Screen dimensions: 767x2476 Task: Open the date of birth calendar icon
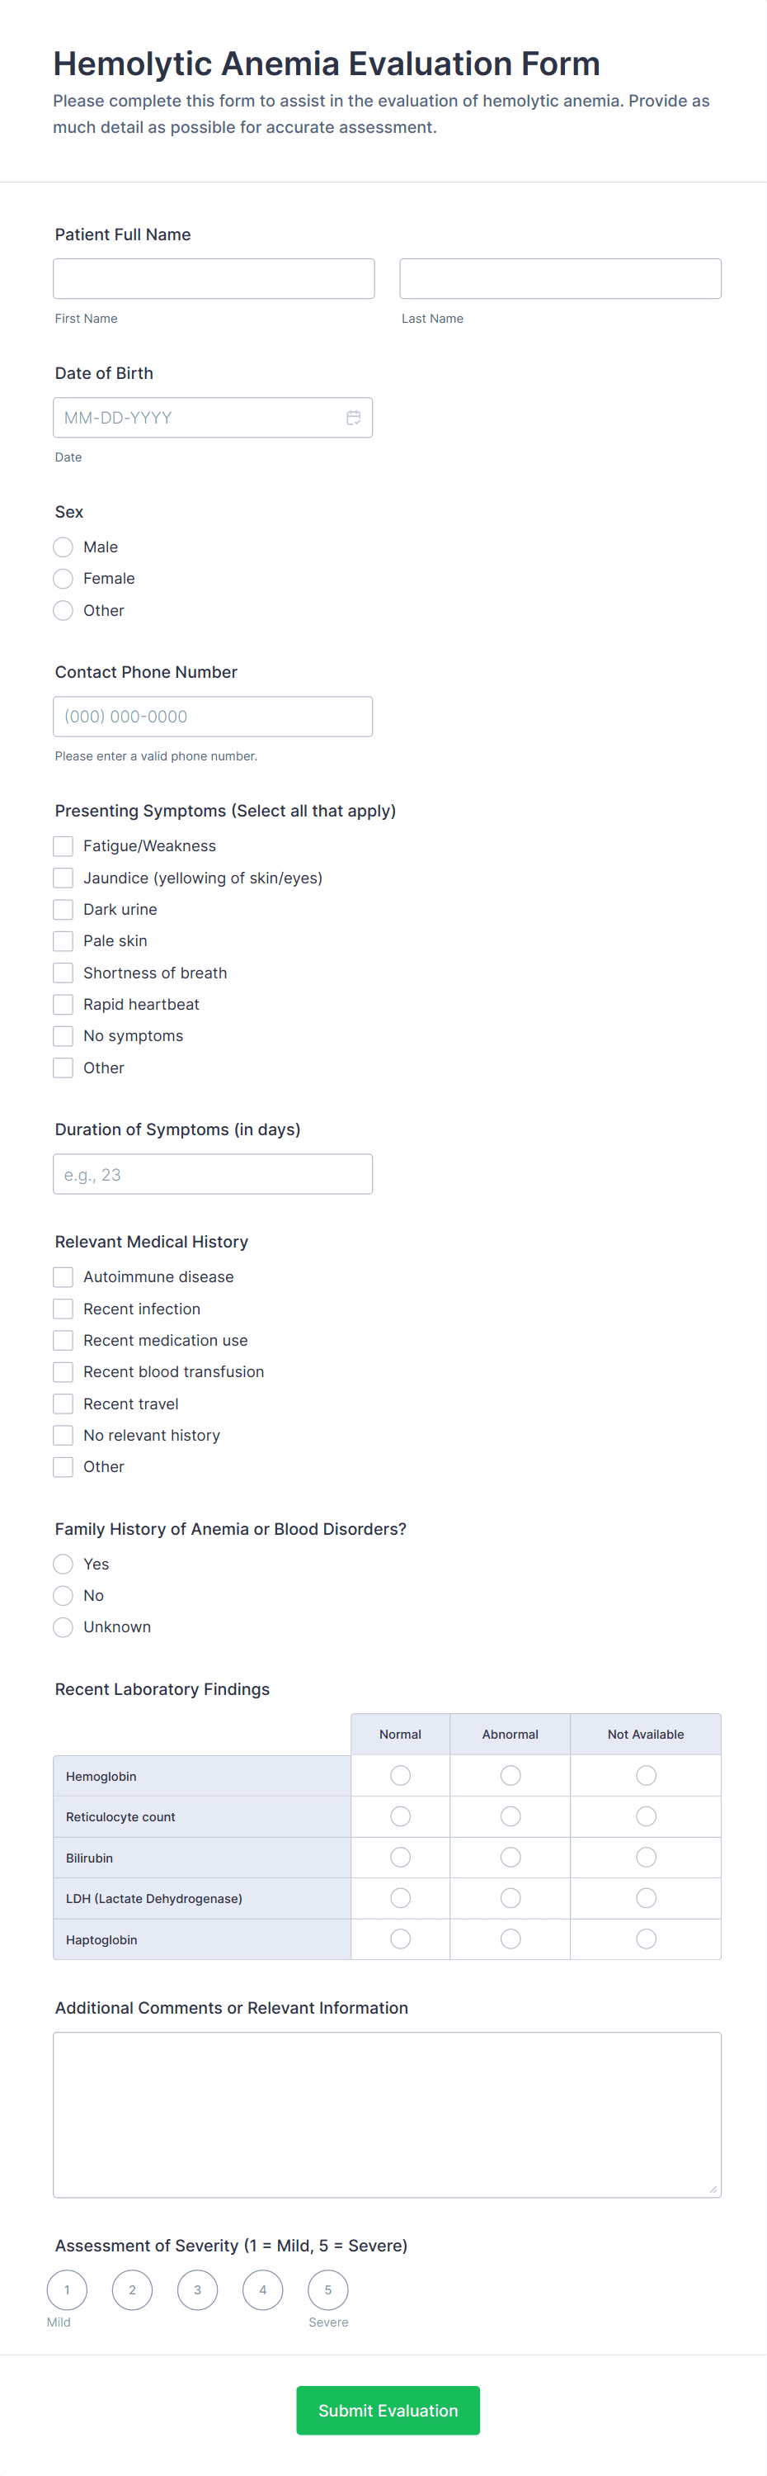coord(353,417)
